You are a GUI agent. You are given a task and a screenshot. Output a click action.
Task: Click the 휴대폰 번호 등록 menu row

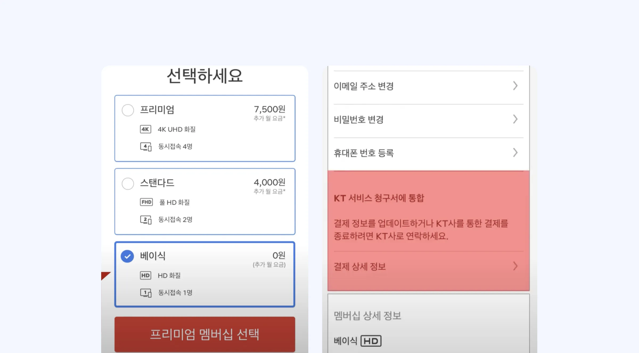tap(428, 154)
